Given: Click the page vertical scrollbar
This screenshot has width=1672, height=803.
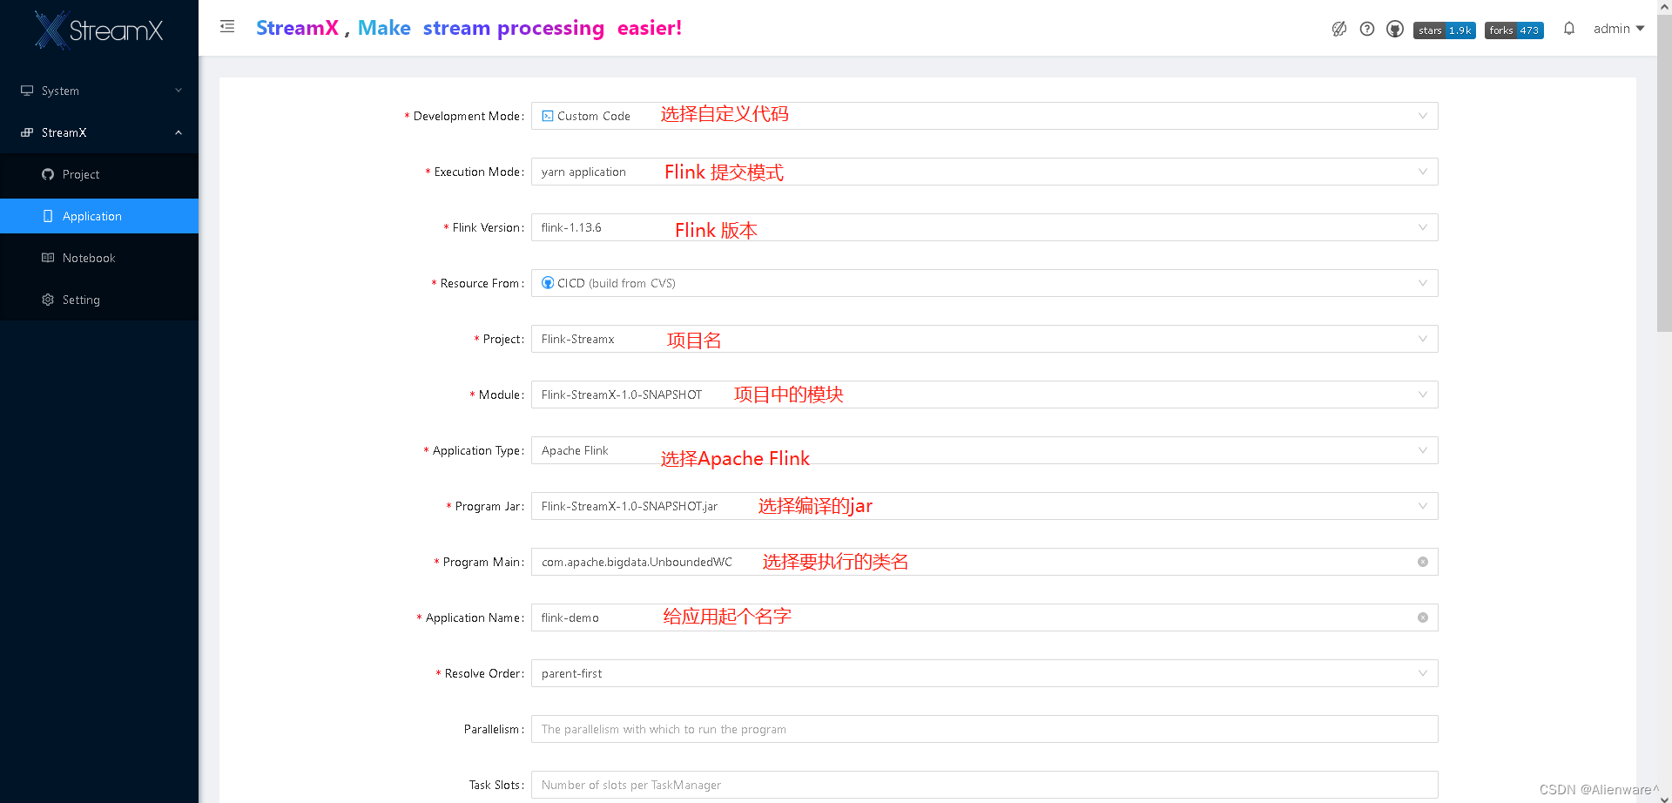Looking at the screenshot, I should 1664,174.
